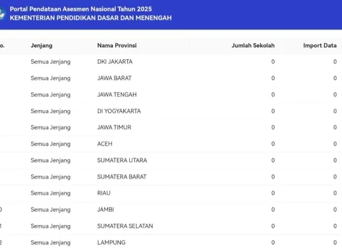Click Jumlah Sekolah value for JAWA BARAT
342x248 pixels.
(x=273, y=78)
